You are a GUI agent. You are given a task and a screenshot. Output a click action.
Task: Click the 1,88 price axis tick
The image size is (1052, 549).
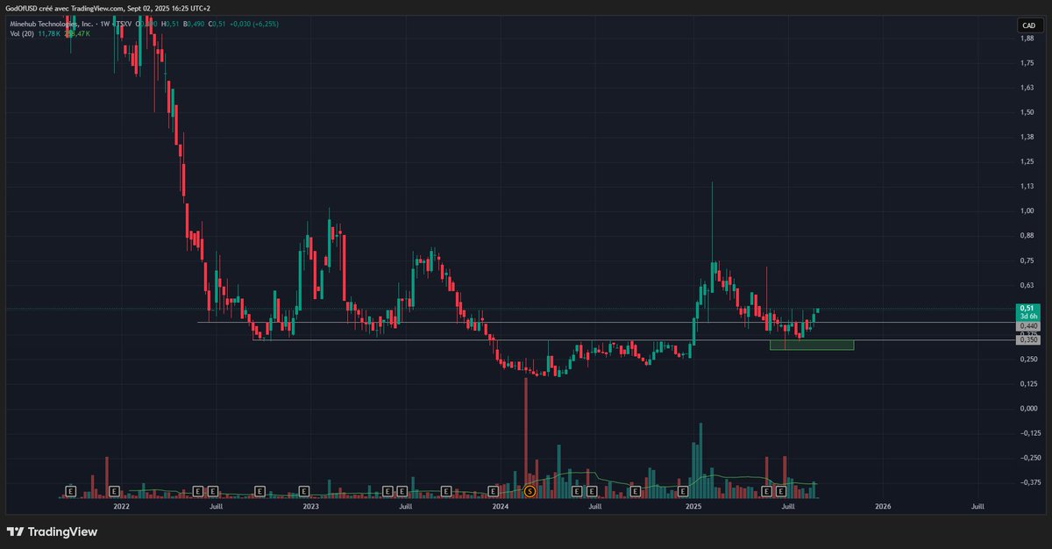tap(1027, 38)
